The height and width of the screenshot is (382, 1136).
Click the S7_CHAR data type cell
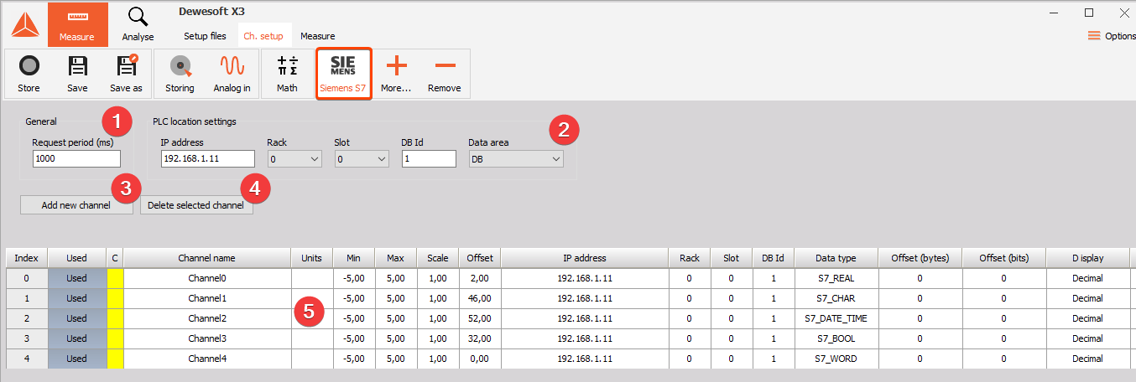(836, 298)
